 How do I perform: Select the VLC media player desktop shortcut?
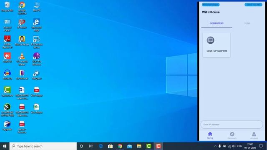(22, 59)
